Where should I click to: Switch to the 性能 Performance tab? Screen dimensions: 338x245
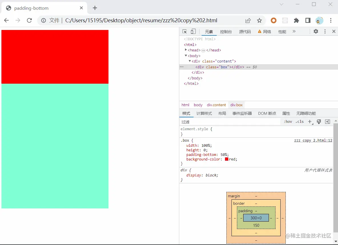pyautogui.click(x=282, y=32)
